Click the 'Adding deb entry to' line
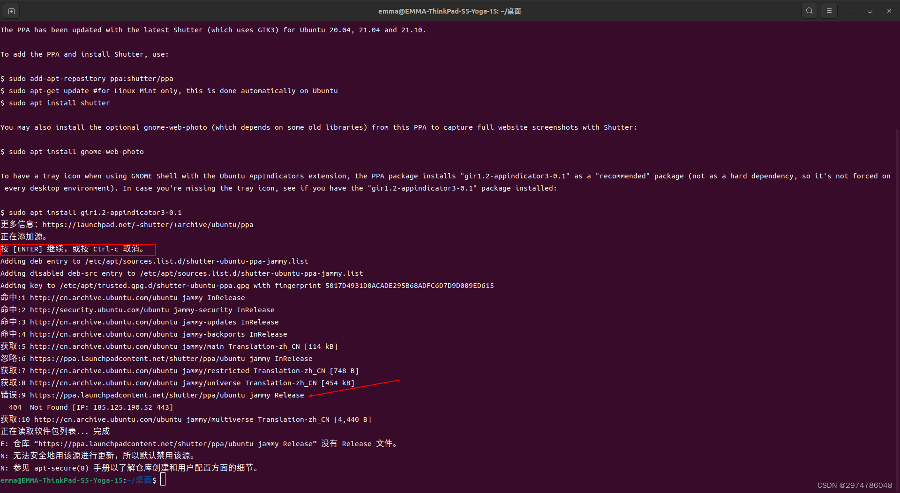 pyautogui.click(x=154, y=261)
